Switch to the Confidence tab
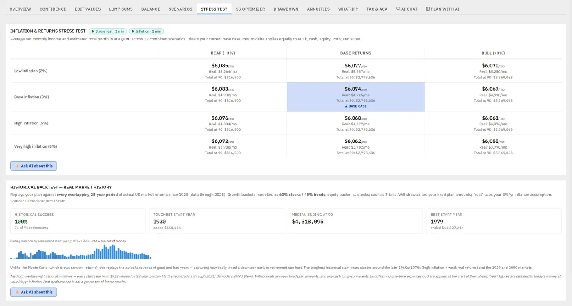The height and width of the screenshot is (306, 572). (x=53, y=9)
